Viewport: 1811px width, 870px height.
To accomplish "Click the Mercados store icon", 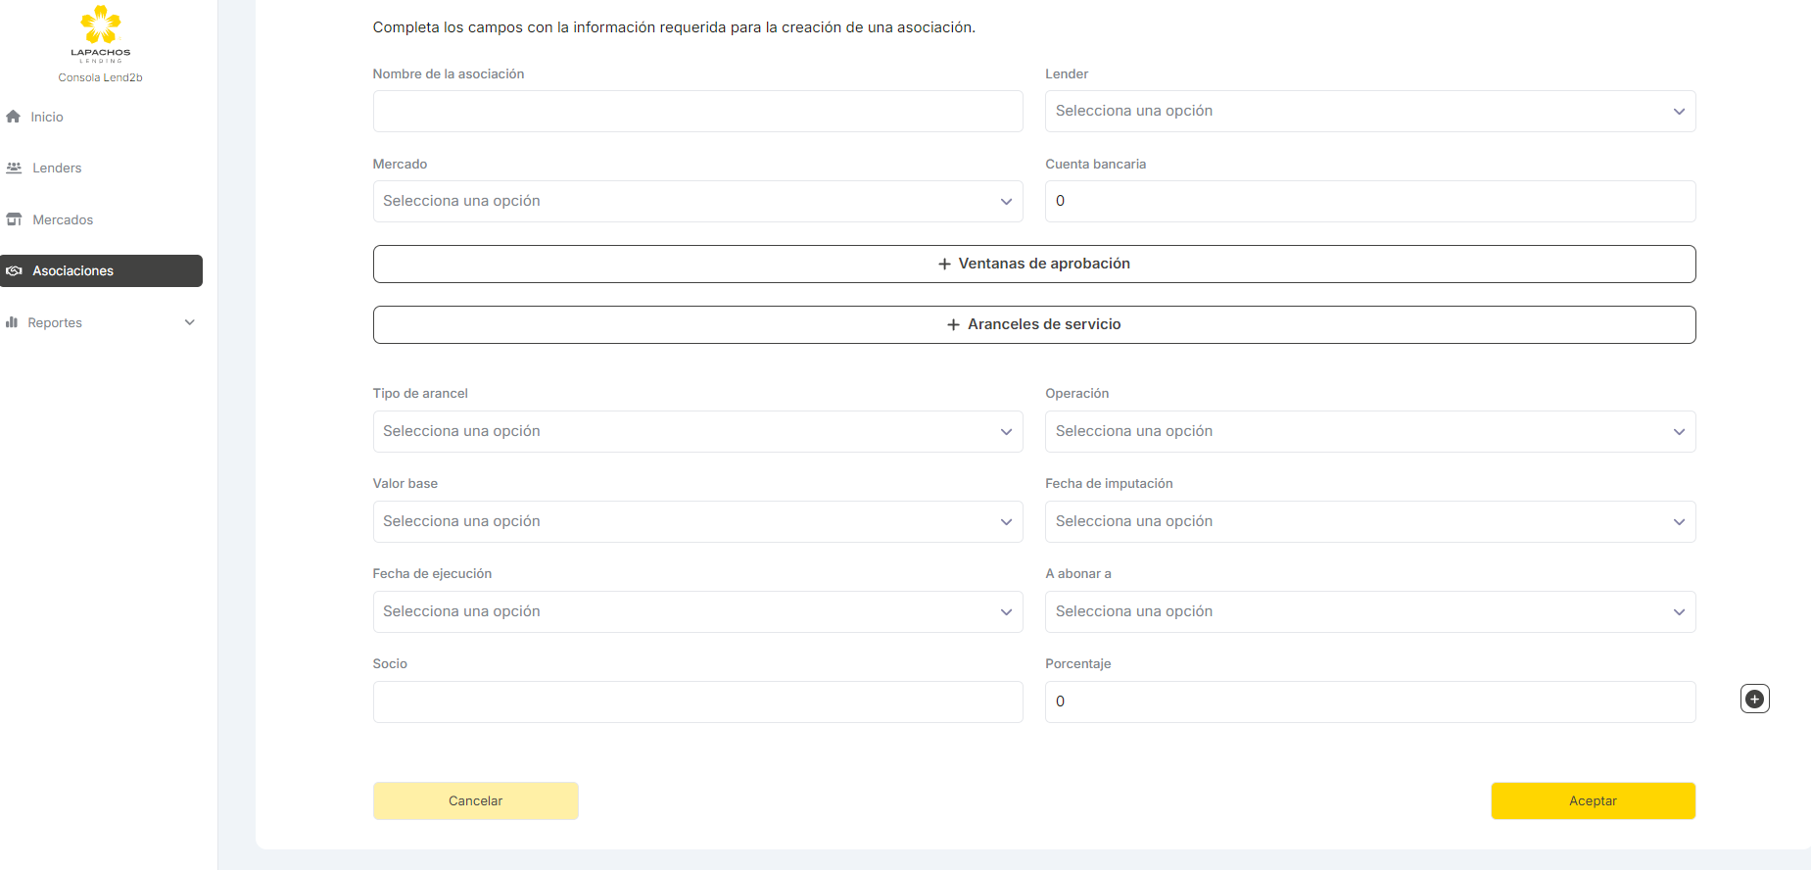I will [x=14, y=219].
